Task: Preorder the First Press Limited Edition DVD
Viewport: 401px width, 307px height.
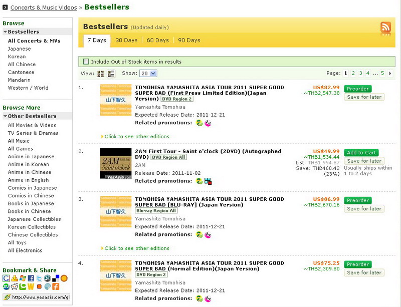Action: [x=358, y=89]
